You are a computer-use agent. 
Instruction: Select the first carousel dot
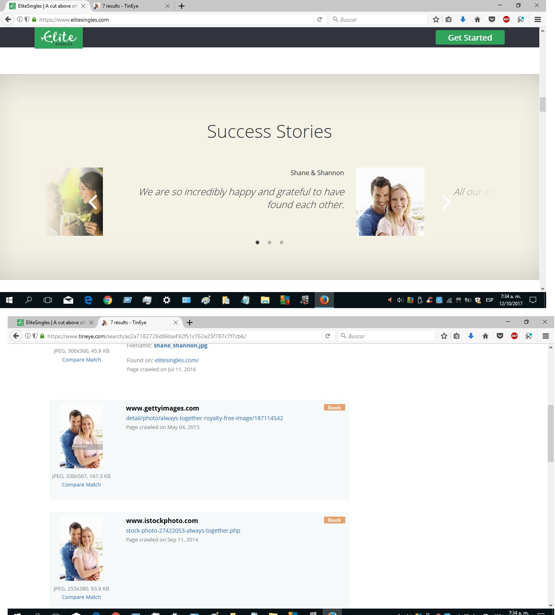click(x=258, y=242)
